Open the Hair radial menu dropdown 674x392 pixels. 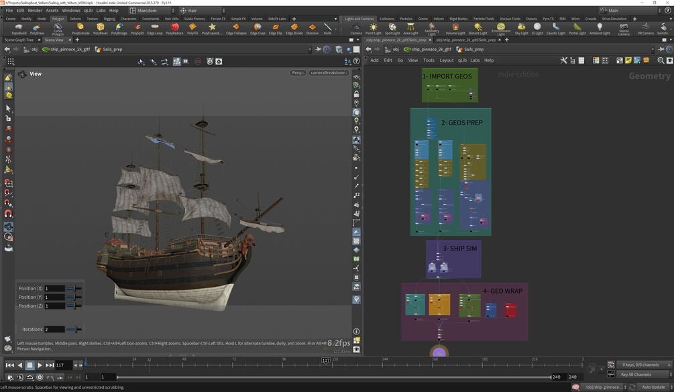203,10
